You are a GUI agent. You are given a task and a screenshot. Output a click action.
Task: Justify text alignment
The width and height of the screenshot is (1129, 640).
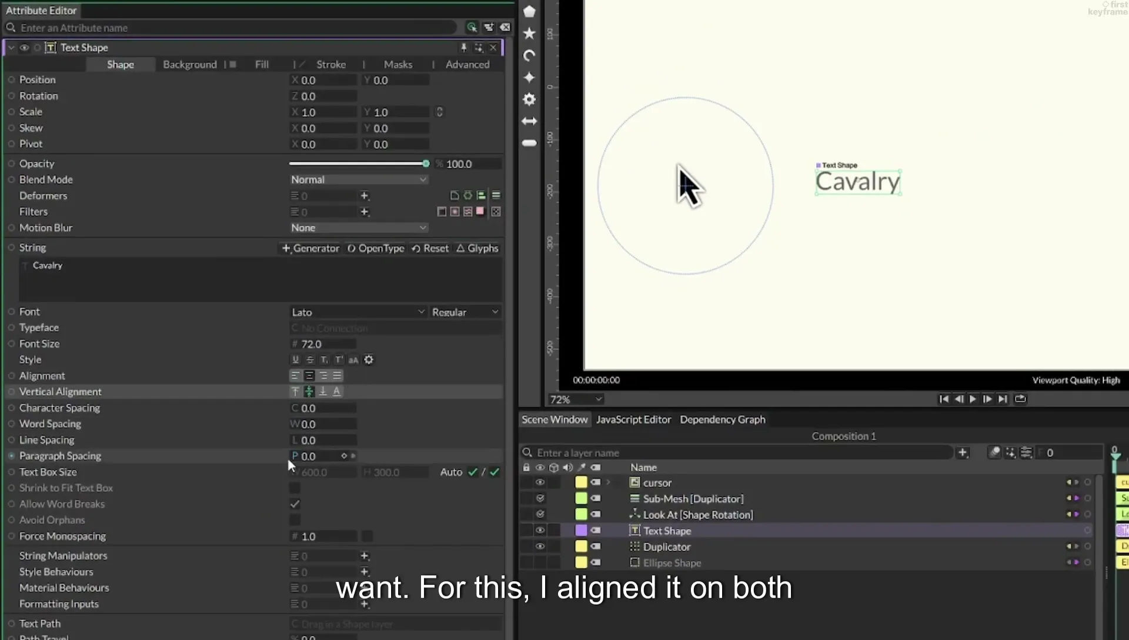pyautogui.click(x=337, y=376)
